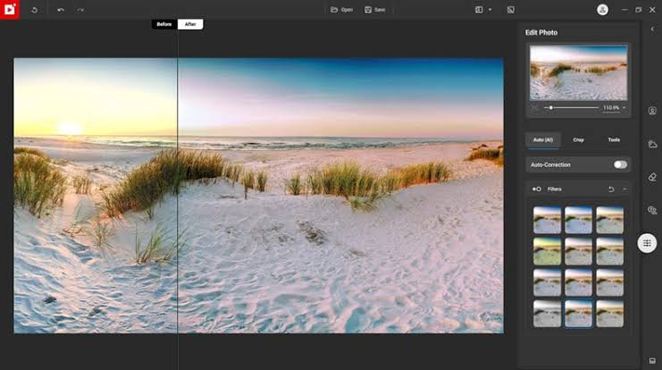Show the After view

(190, 24)
